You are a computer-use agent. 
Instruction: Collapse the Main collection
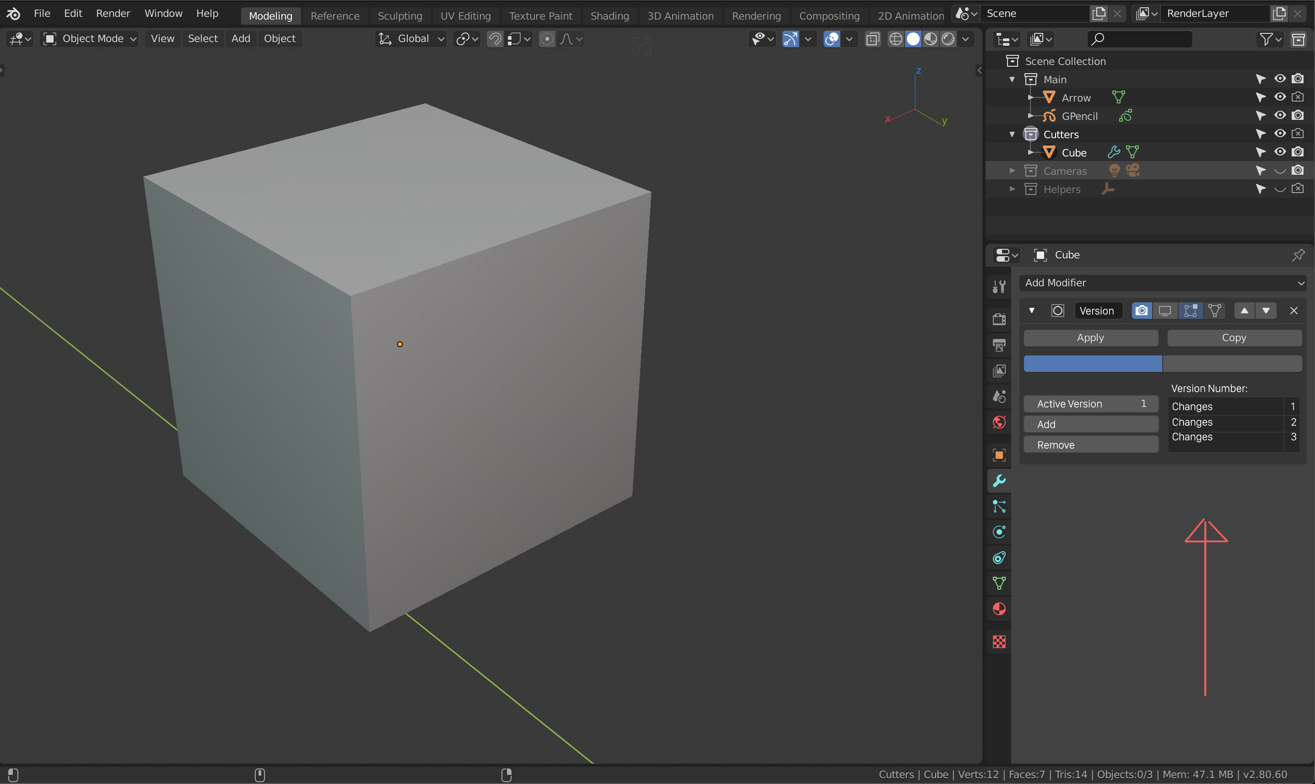(x=1012, y=79)
